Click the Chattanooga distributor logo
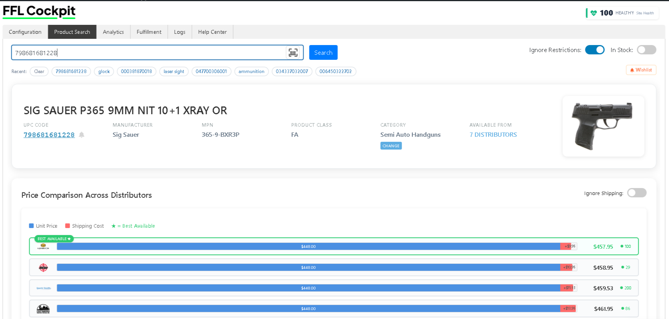This screenshot has width=669, height=319. pyautogui.click(x=43, y=309)
